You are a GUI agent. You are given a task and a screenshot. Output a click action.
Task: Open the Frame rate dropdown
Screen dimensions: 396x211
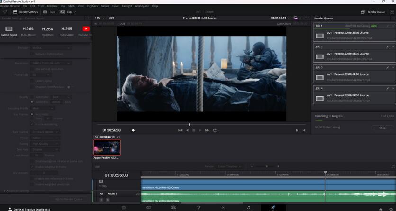pos(41,75)
